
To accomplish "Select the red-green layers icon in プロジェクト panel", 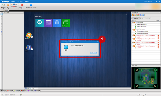I will [138, 15].
